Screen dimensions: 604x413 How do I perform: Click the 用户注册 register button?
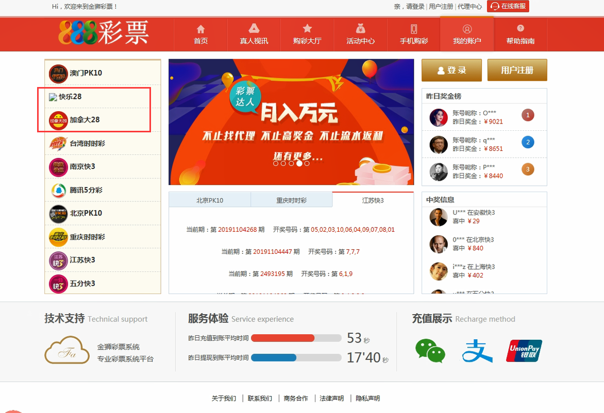coord(517,70)
